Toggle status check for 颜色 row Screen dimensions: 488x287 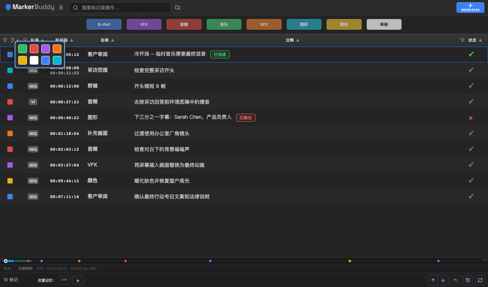pos(471,181)
